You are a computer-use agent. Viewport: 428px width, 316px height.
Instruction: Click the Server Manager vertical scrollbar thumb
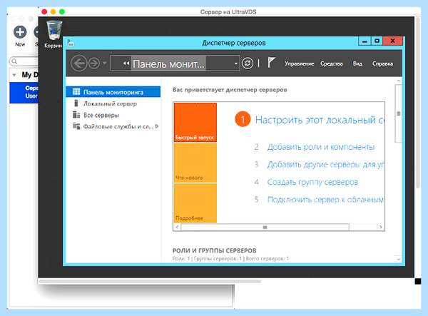398,113
